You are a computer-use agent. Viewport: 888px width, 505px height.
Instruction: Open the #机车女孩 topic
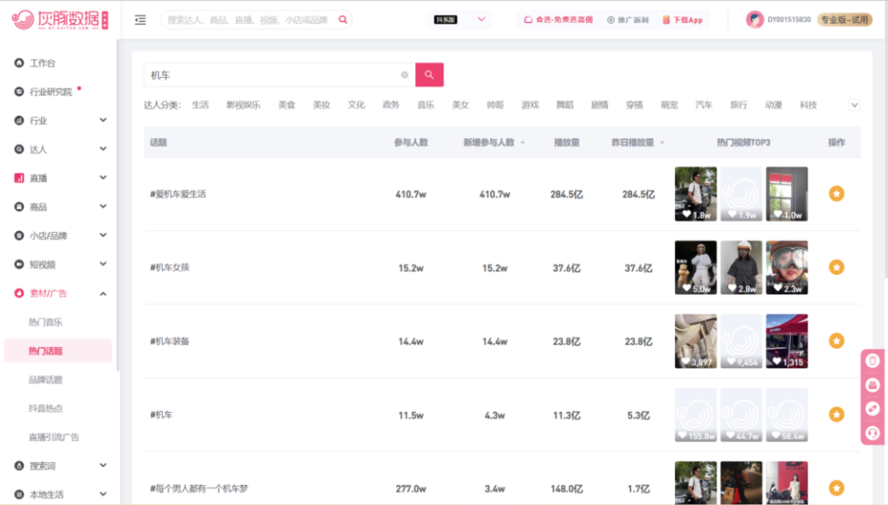coord(169,267)
